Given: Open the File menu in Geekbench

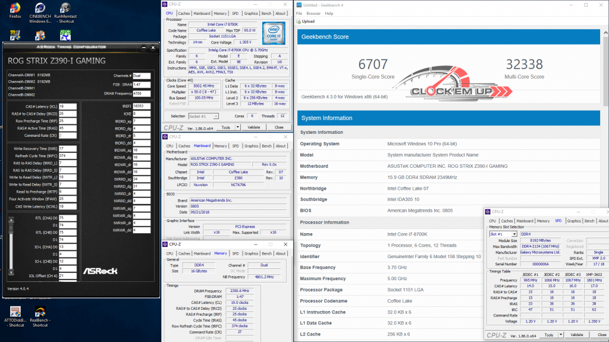Looking at the screenshot, I should click(299, 13).
